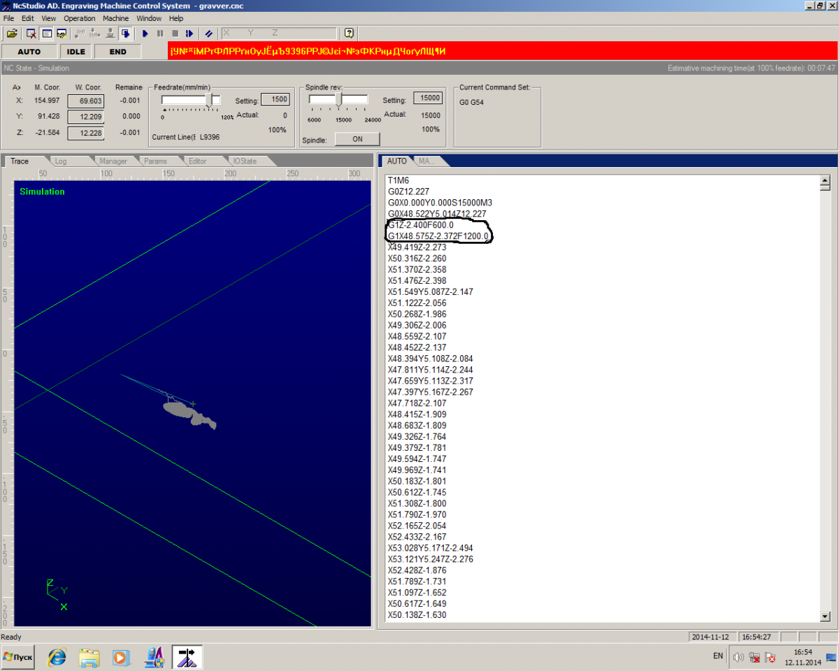Click the spindle rev slider handle
Viewport: 839px width, 671px height.
click(x=338, y=101)
